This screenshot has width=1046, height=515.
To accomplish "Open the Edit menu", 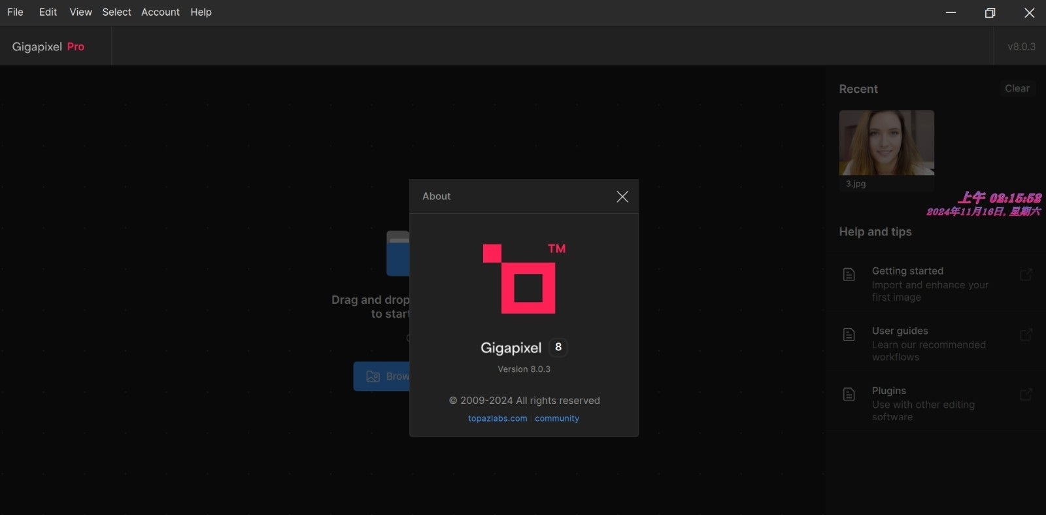I will pos(48,12).
